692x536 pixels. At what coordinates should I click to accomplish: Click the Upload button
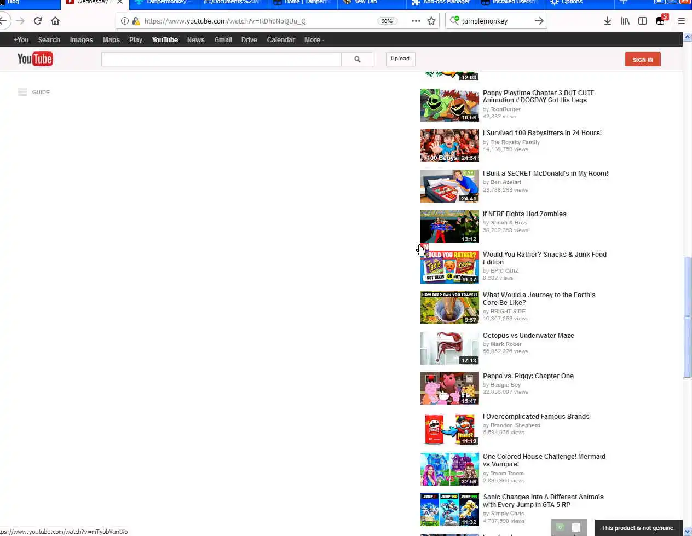(x=400, y=59)
